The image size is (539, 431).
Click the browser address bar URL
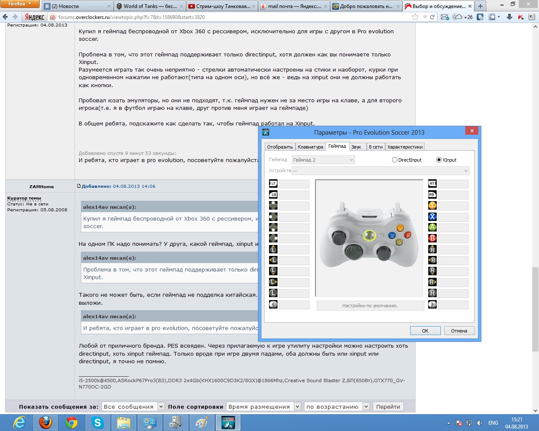tap(131, 17)
